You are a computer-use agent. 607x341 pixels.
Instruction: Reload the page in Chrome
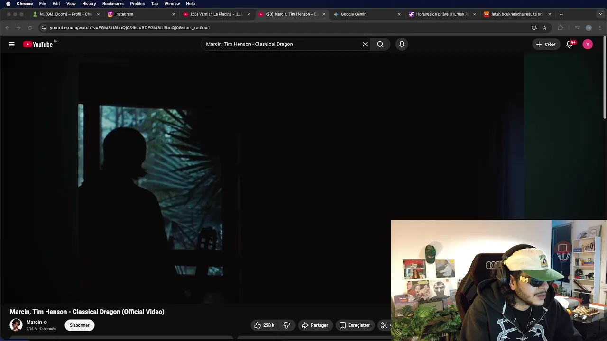[x=30, y=27]
